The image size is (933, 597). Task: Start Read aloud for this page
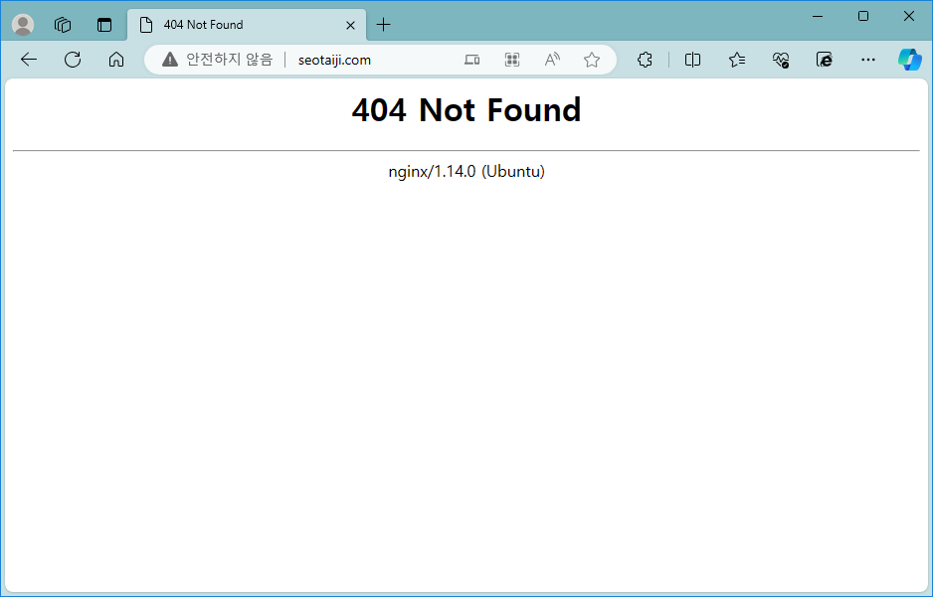pyautogui.click(x=552, y=60)
